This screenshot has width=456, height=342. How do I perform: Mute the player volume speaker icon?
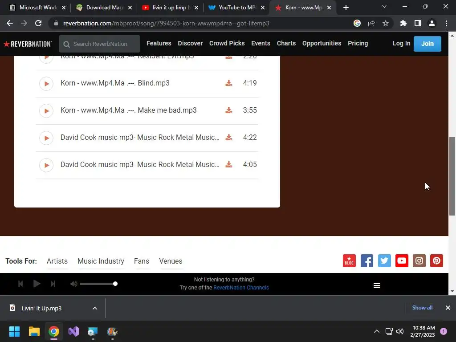[73, 284]
